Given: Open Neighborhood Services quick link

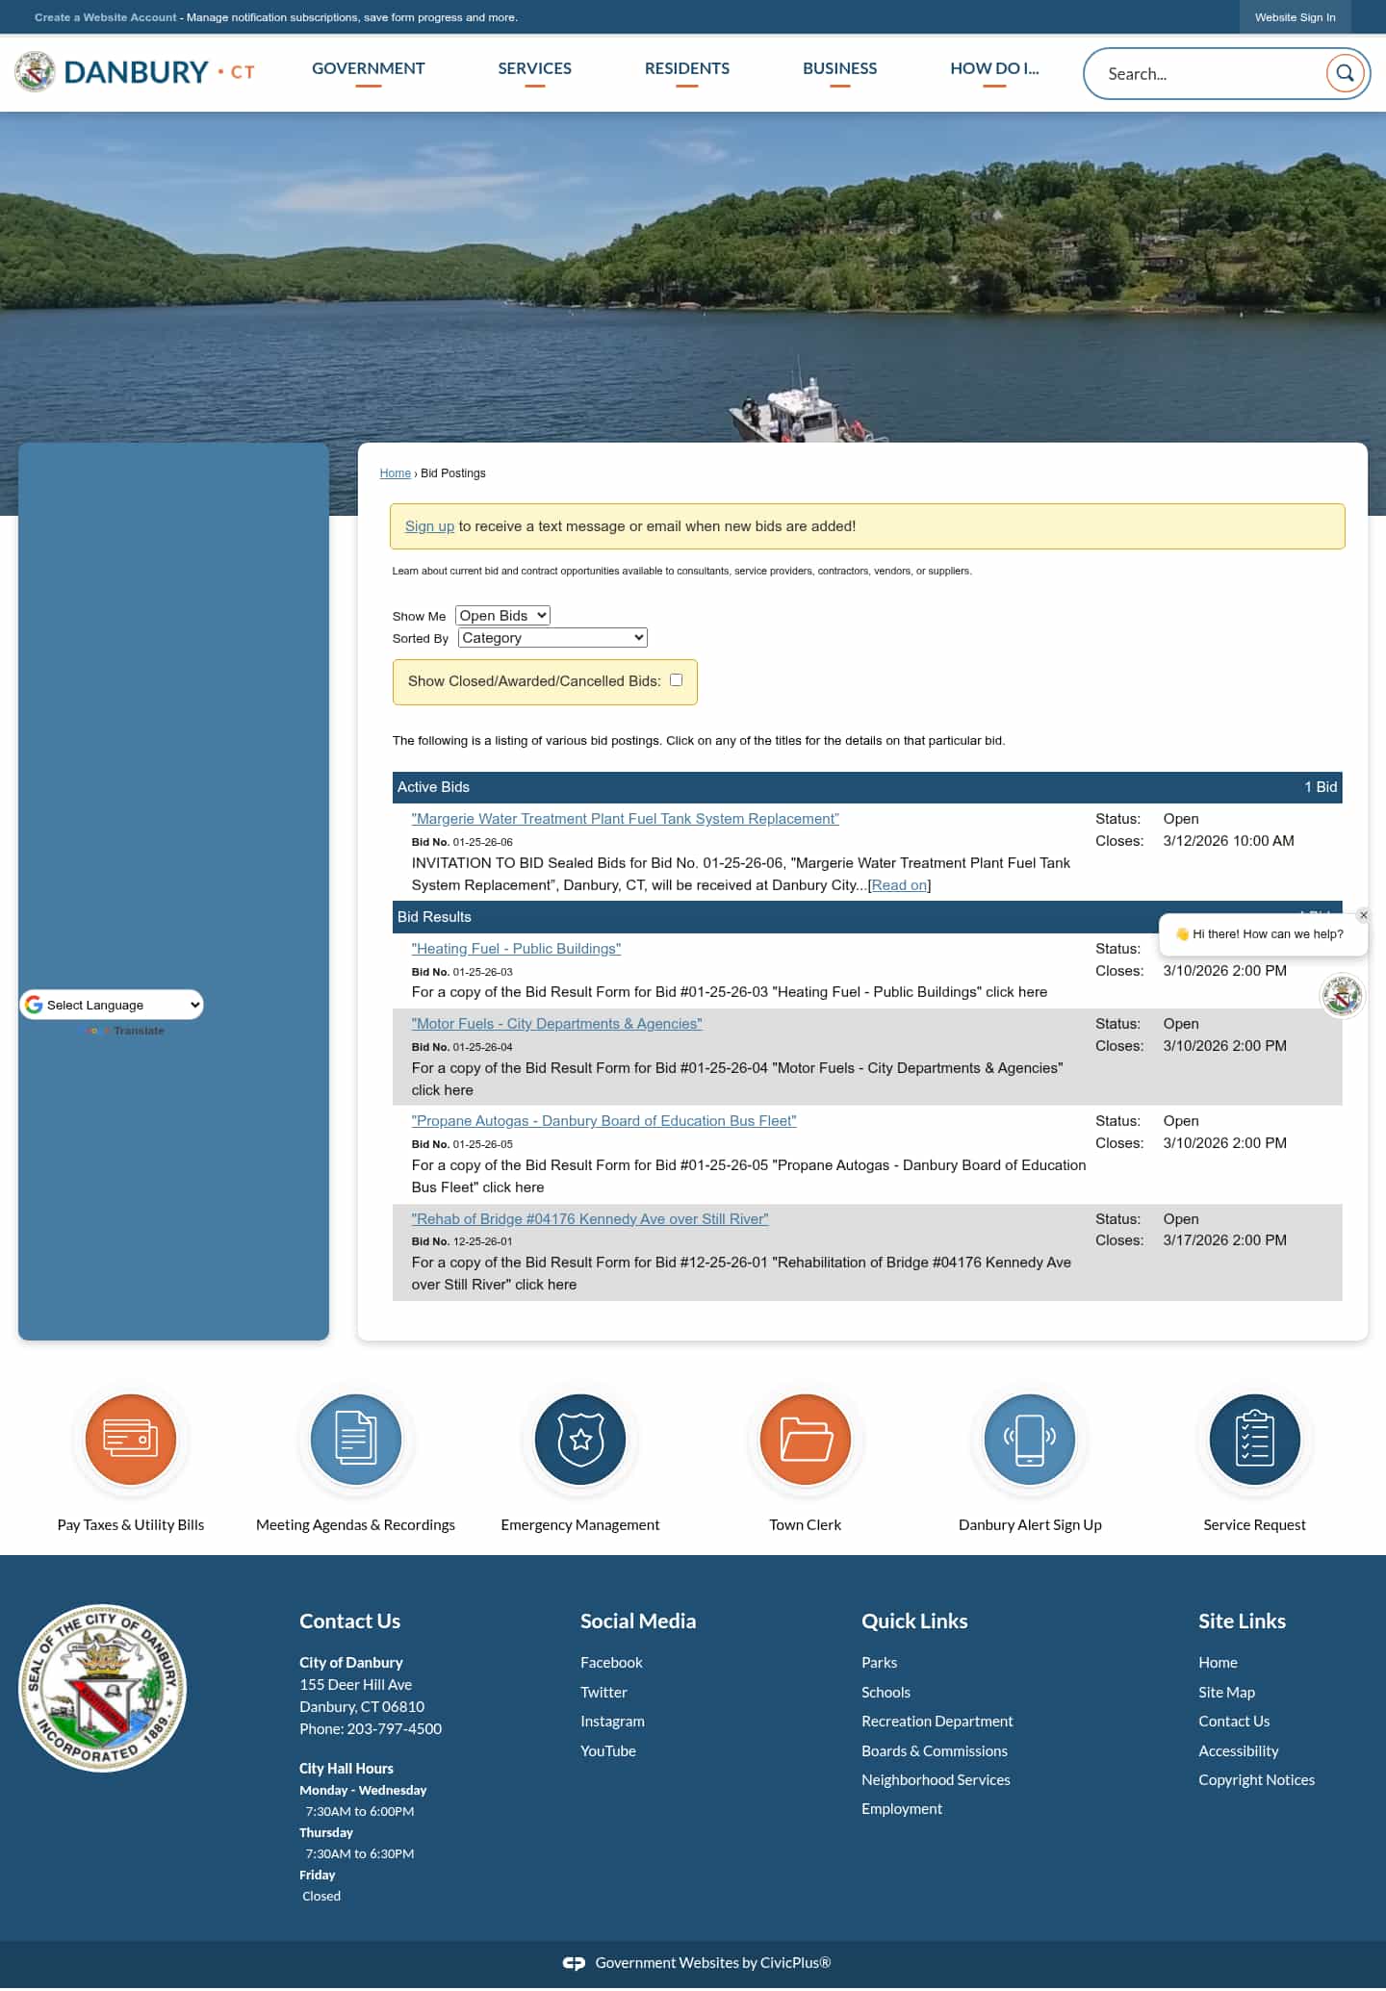Looking at the screenshot, I should coord(936,1780).
